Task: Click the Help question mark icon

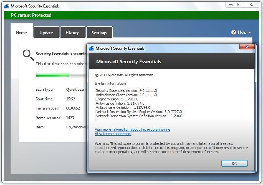Action: (233, 32)
